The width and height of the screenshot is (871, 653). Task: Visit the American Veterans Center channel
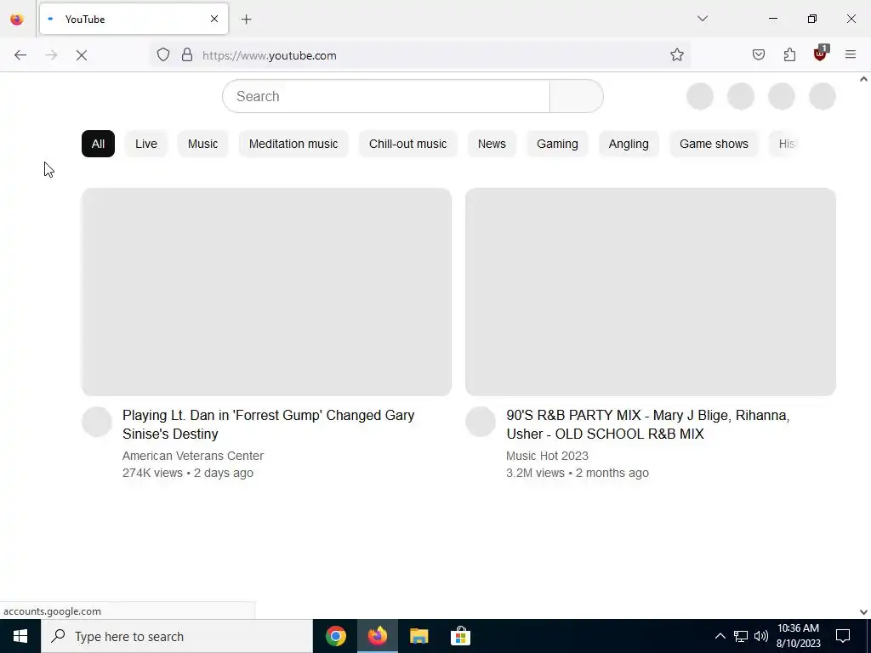(193, 456)
